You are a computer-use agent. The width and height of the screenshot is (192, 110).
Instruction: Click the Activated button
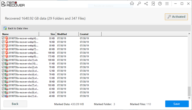tap(176, 17)
